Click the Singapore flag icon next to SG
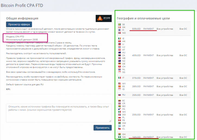This screenshot has height=140, width=197. tap(120, 72)
